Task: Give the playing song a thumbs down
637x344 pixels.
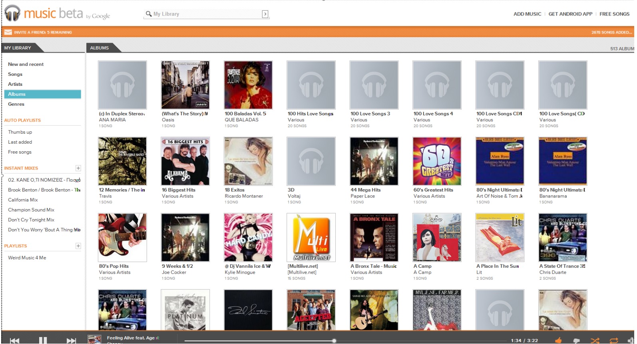Action: tap(577, 341)
